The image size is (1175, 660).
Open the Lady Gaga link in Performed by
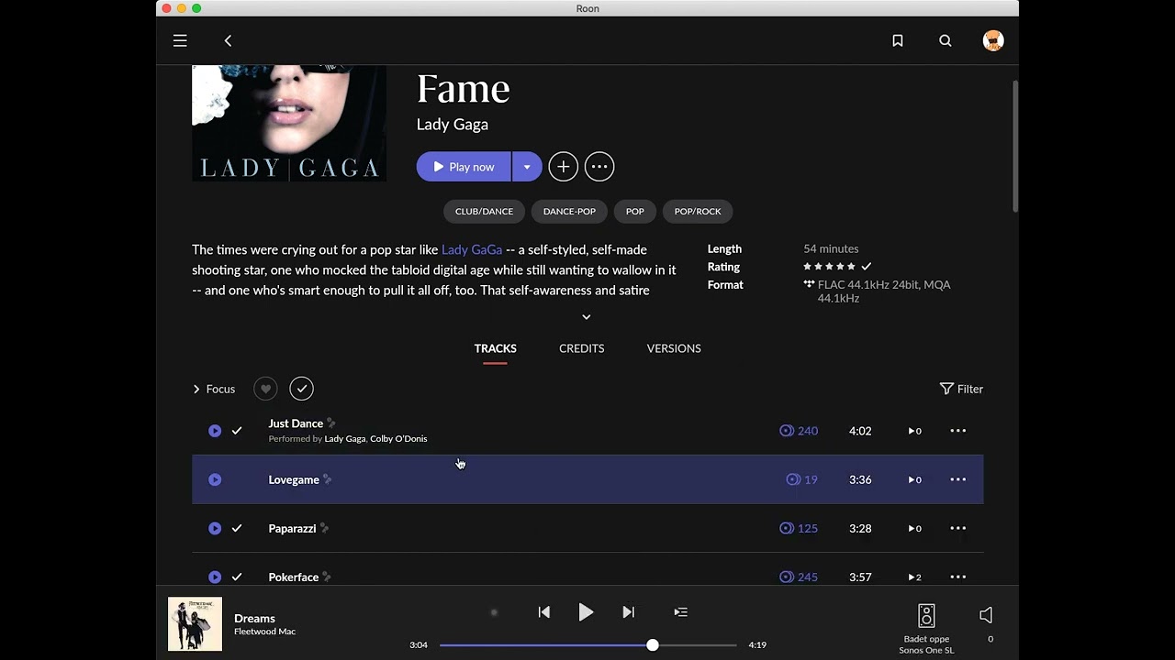(x=344, y=439)
